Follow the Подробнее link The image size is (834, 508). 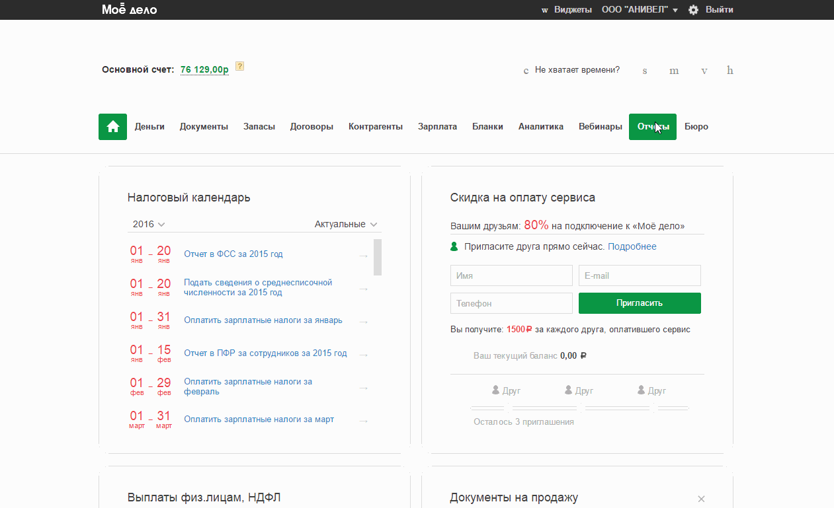pos(632,246)
